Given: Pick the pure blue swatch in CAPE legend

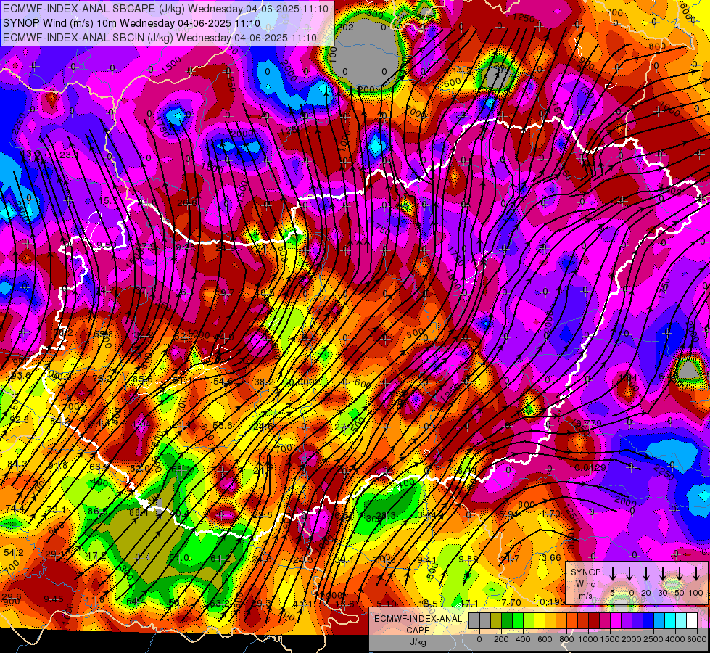Looking at the screenshot, I should tap(648, 621).
